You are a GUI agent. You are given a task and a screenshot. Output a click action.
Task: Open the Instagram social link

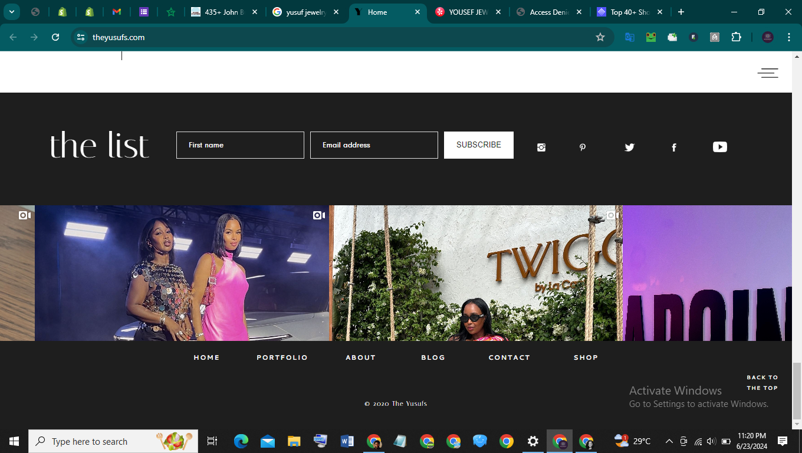(x=541, y=147)
